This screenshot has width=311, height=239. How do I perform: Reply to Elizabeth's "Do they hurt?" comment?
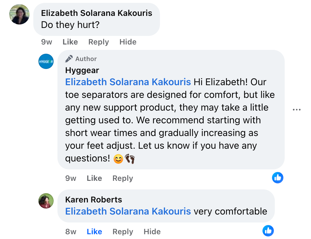pyautogui.click(x=98, y=42)
